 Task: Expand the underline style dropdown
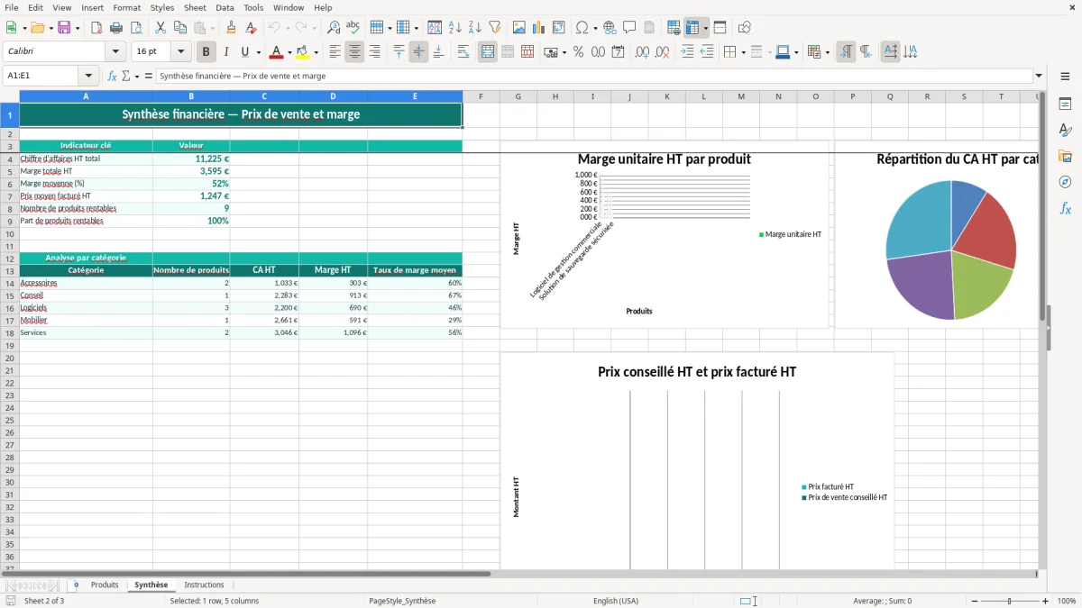coord(258,52)
